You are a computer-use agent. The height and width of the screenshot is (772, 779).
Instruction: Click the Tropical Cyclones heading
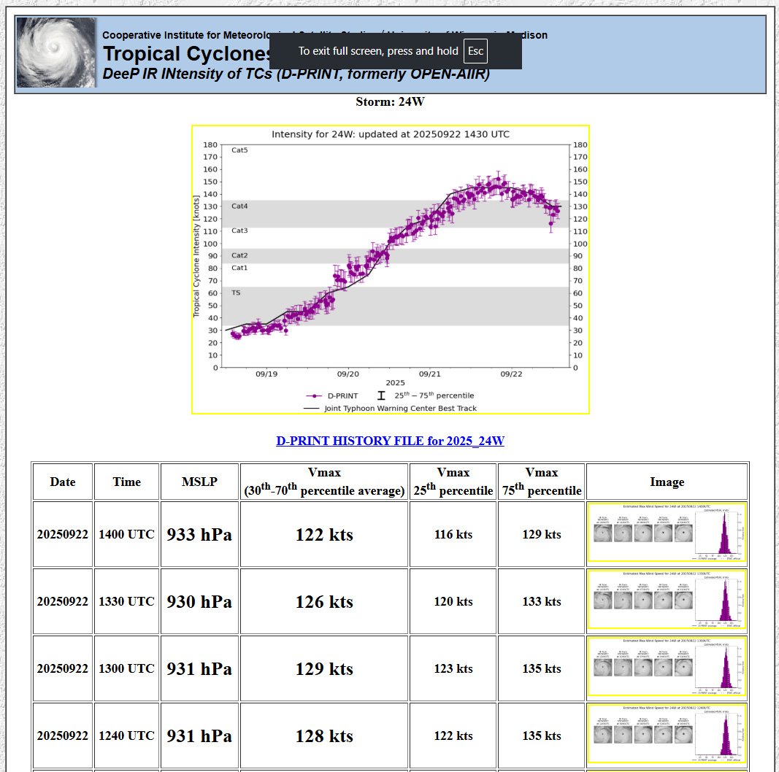pyautogui.click(x=186, y=55)
